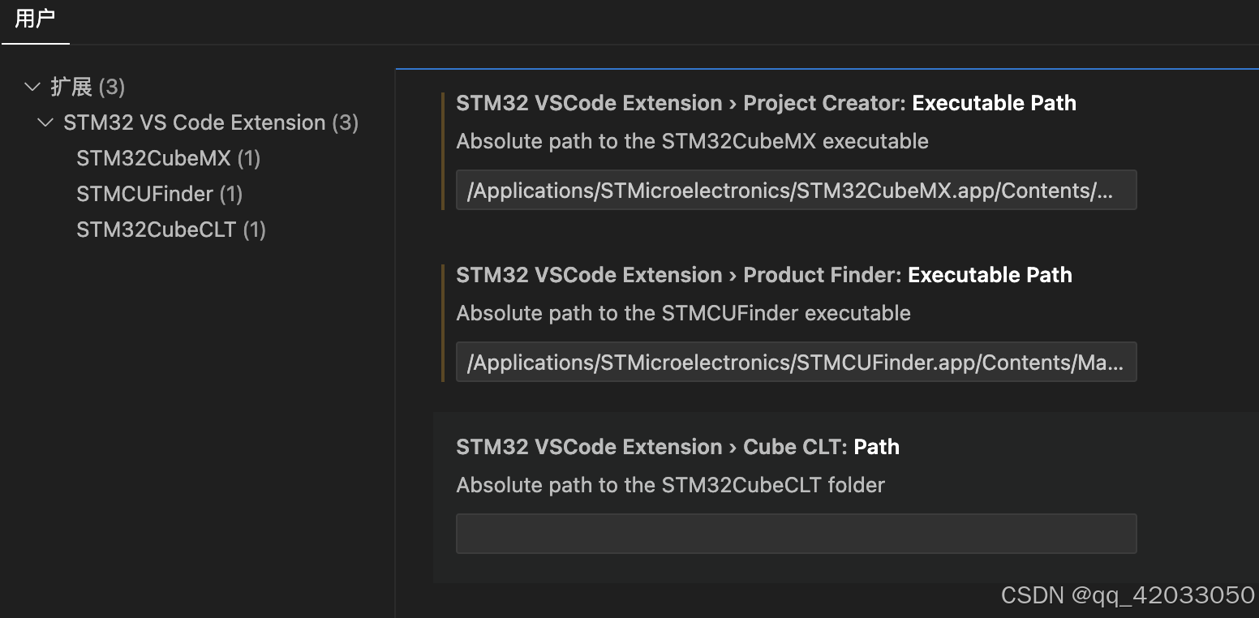This screenshot has width=1259, height=618.
Task: Click the STM32CubeMX executable path field
Action: tap(796, 191)
